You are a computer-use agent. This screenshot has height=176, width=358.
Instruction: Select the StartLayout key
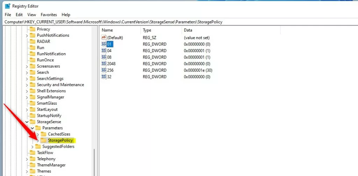47,109
